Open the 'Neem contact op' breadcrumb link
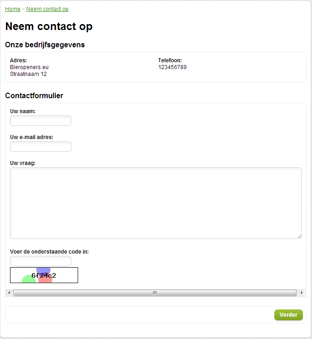This screenshot has width=312, height=339. coord(47,9)
